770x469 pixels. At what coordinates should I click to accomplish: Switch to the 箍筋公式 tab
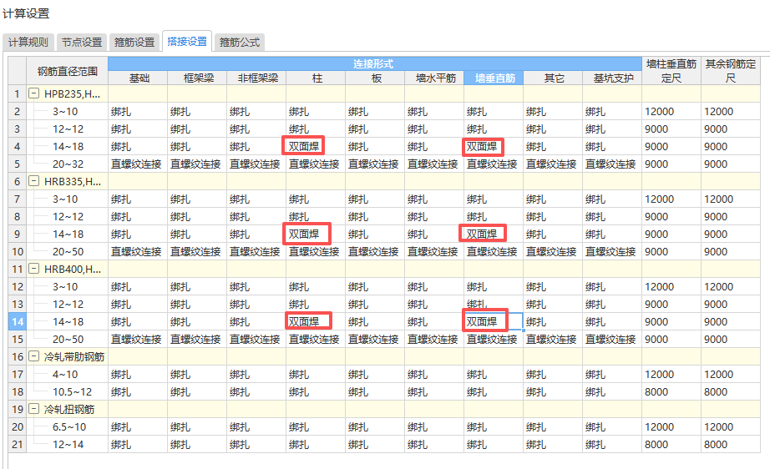tap(240, 43)
